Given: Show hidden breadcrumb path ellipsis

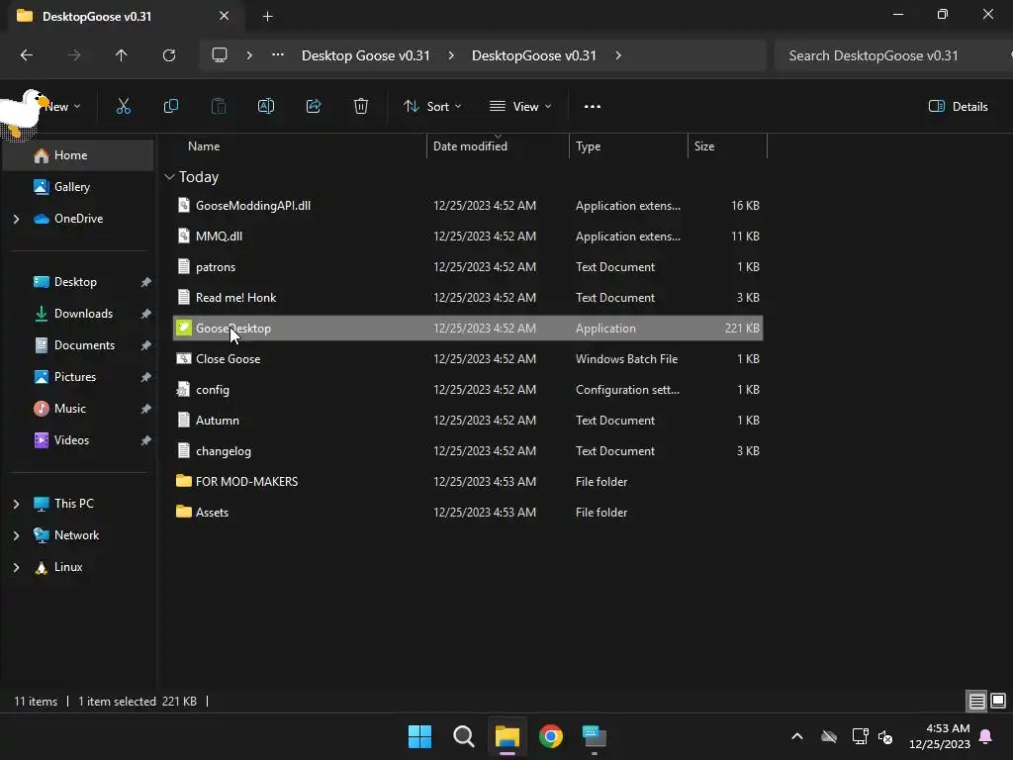Looking at the screenshot, I should click(278, 55).
